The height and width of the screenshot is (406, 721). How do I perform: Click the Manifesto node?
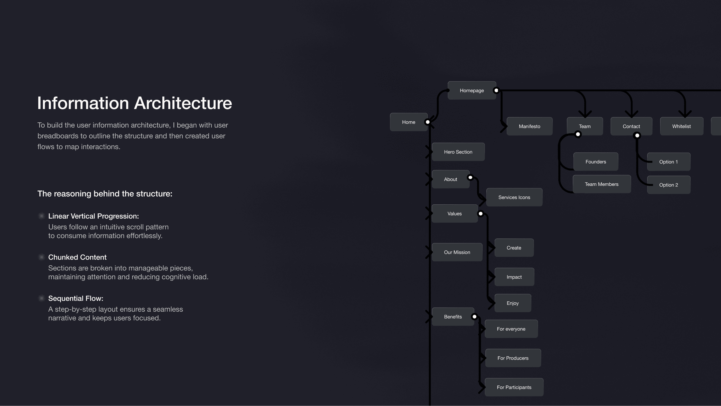(x=529, y=126)
